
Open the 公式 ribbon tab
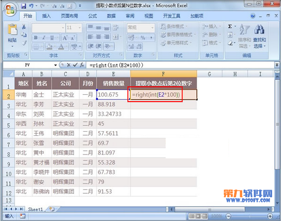pyautogui.click(x=93, y=16)
